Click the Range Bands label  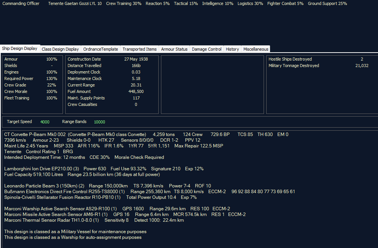[74, 122]
